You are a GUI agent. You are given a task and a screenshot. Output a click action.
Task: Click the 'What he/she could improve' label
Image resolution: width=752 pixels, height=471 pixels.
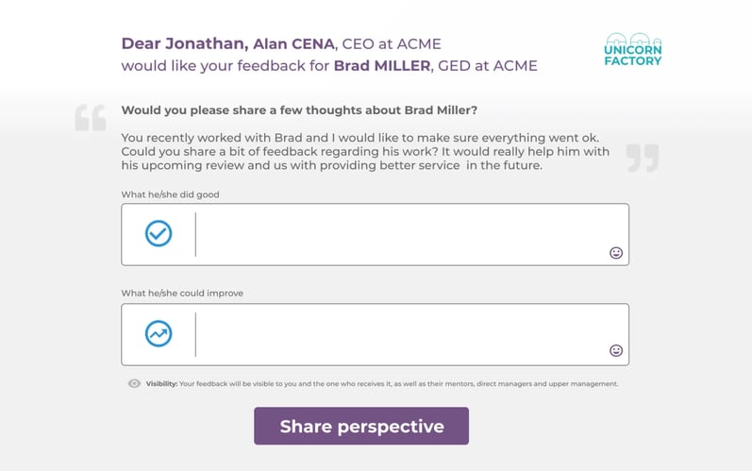[182, 294]
